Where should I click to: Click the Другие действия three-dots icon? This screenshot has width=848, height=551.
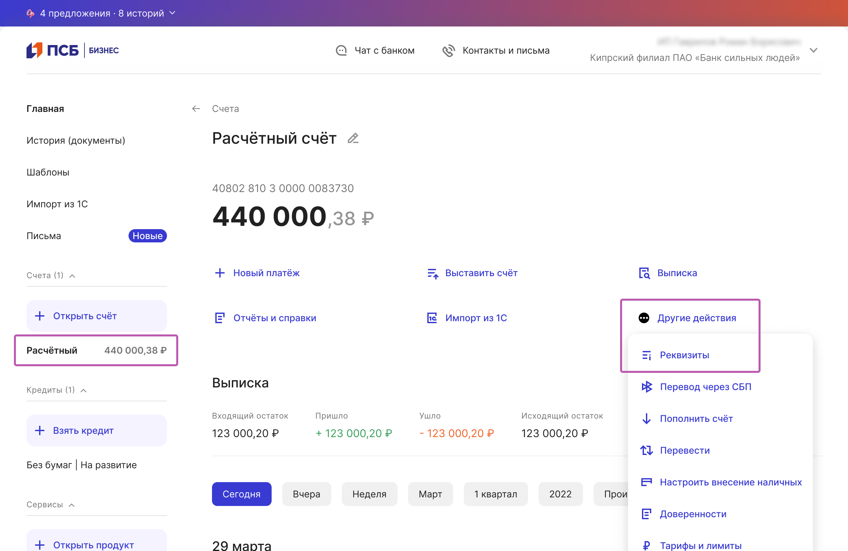point(644,318)
